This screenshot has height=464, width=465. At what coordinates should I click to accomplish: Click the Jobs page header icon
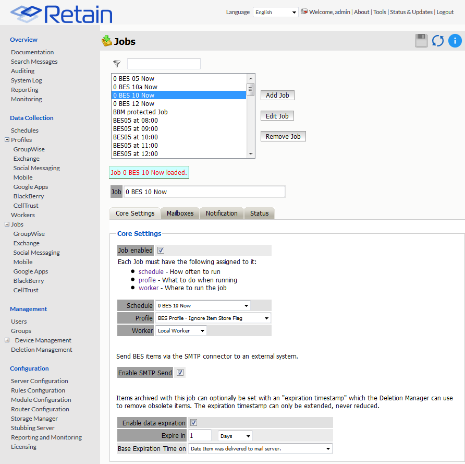tap(107, 41)
